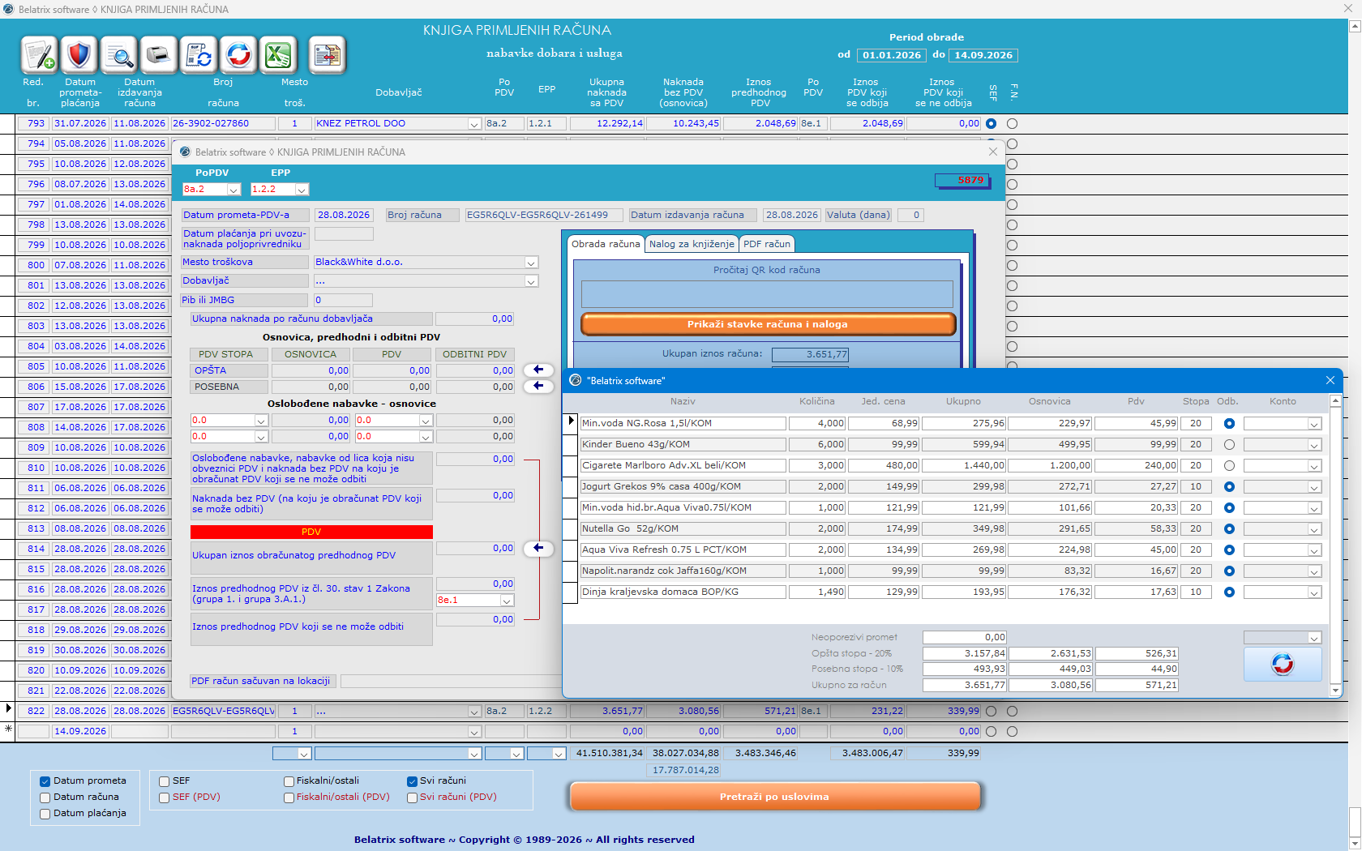The height and width of the screenshot is (851, 1362).
Task: Click the circular refresh arrows toolbar icon
Action: click(238, 55)
